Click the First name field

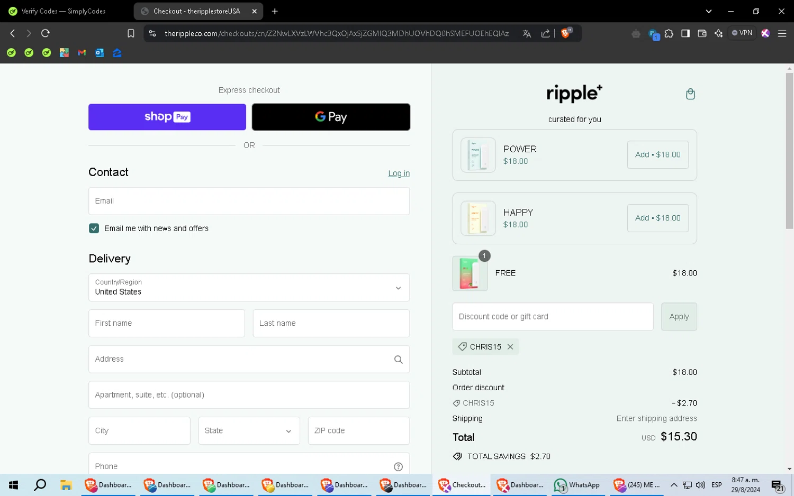point(167,324)
